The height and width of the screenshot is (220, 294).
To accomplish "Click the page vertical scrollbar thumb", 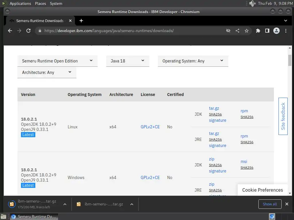I will coord(290,60).
